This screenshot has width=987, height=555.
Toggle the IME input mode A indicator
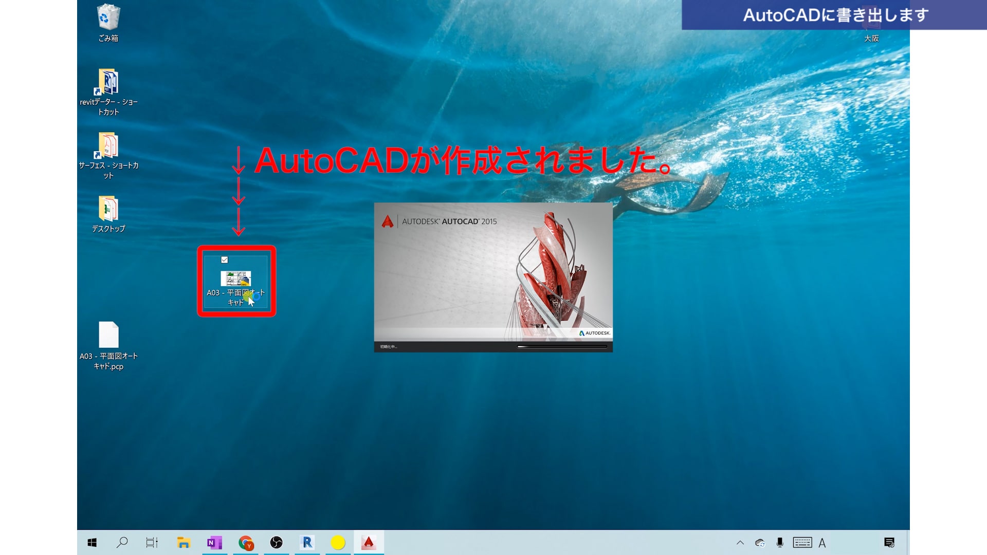[822, 543]
